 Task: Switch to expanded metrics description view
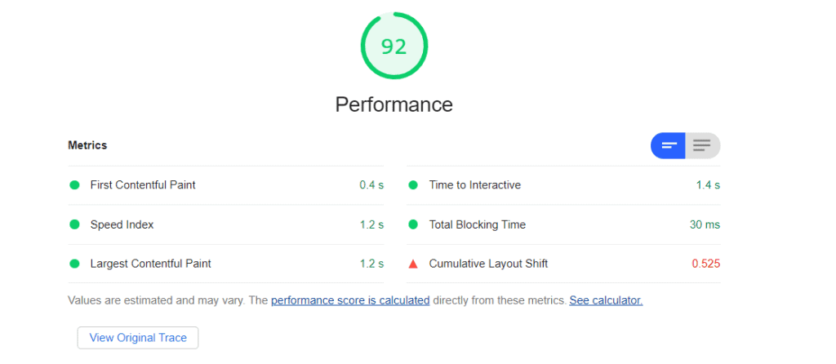[702, 145]
